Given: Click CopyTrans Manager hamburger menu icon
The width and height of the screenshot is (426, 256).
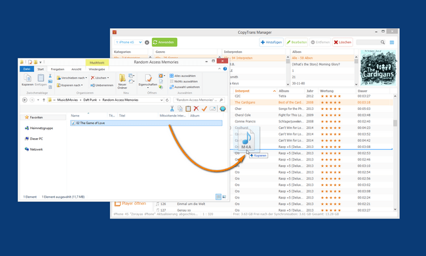Looking at the screenshot, I should click(x=392, y=43).
